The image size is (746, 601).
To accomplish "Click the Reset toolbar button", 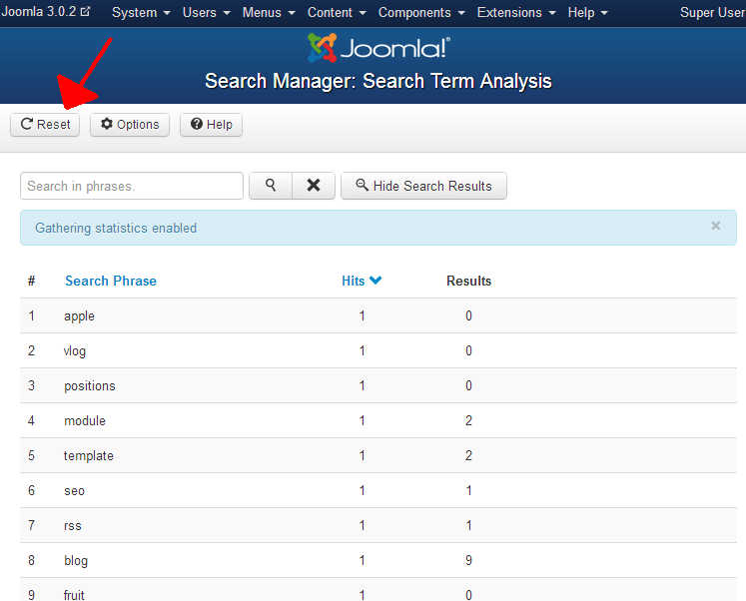I will pyautogui.click(x=45, y=125).
